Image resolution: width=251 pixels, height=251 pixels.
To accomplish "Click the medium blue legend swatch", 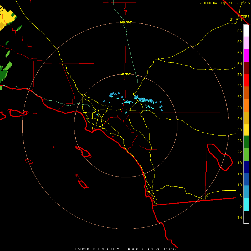I will pyautogui.click(x=246, y=179).
